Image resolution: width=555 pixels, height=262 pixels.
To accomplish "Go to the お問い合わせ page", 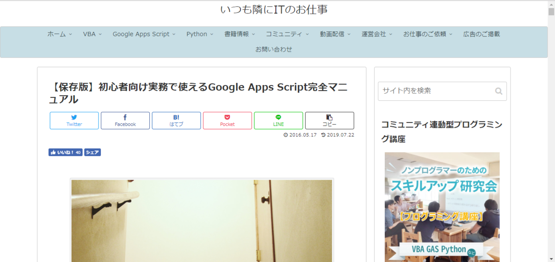I will click(x=274, y=49).
